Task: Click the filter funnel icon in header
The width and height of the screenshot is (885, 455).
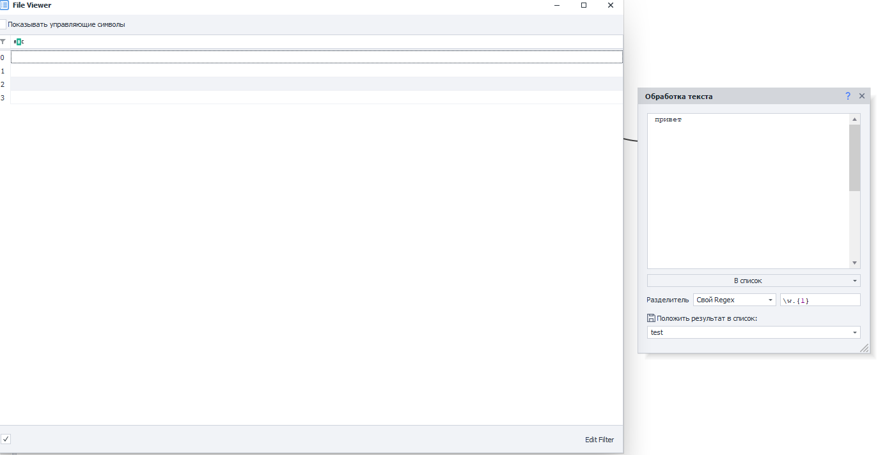Action: pyautogui.click(x=3, y=42)
